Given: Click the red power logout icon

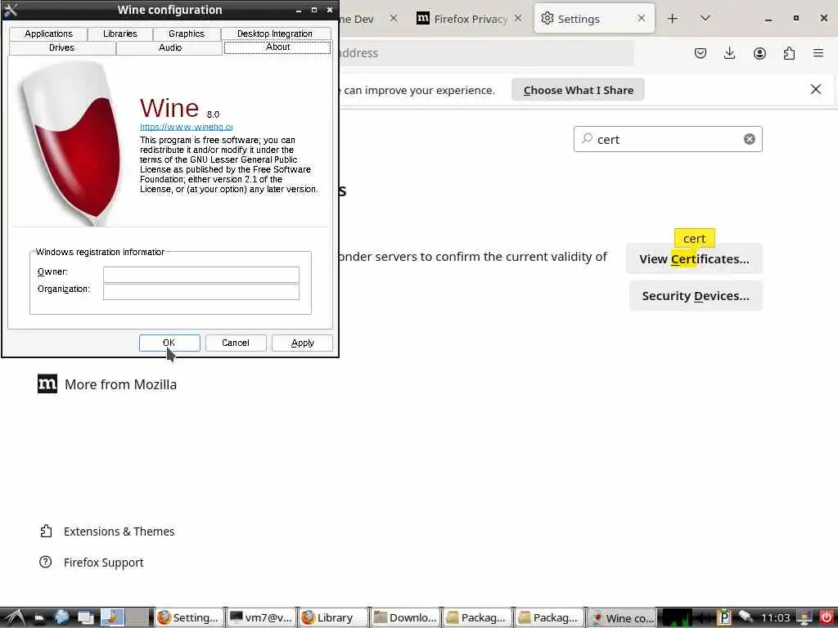Looking at the screenshot, I should coord(826,617).
